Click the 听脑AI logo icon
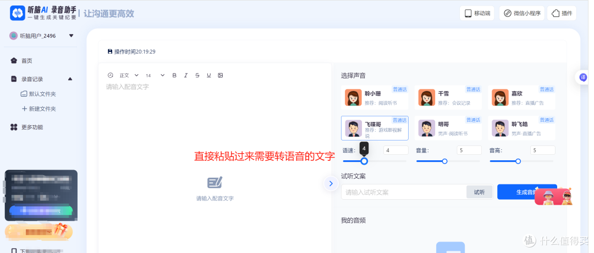 point(18,13)
